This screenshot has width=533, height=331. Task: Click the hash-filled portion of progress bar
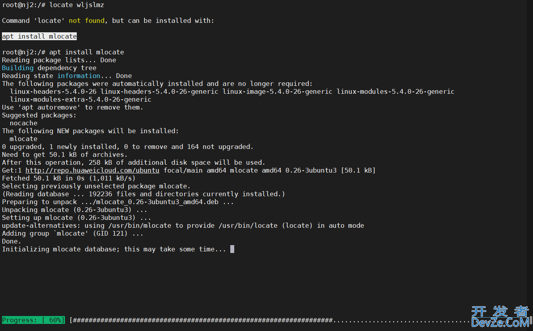pyautogui.click(x=203, y=320)
